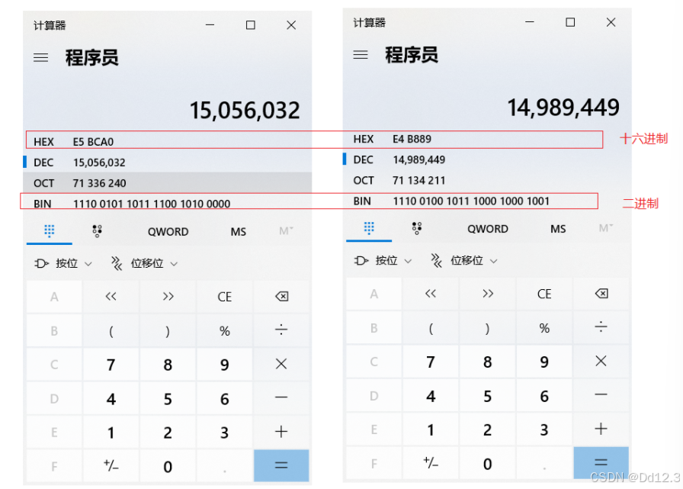Click digit 9 in right calculator

[544, 362]
